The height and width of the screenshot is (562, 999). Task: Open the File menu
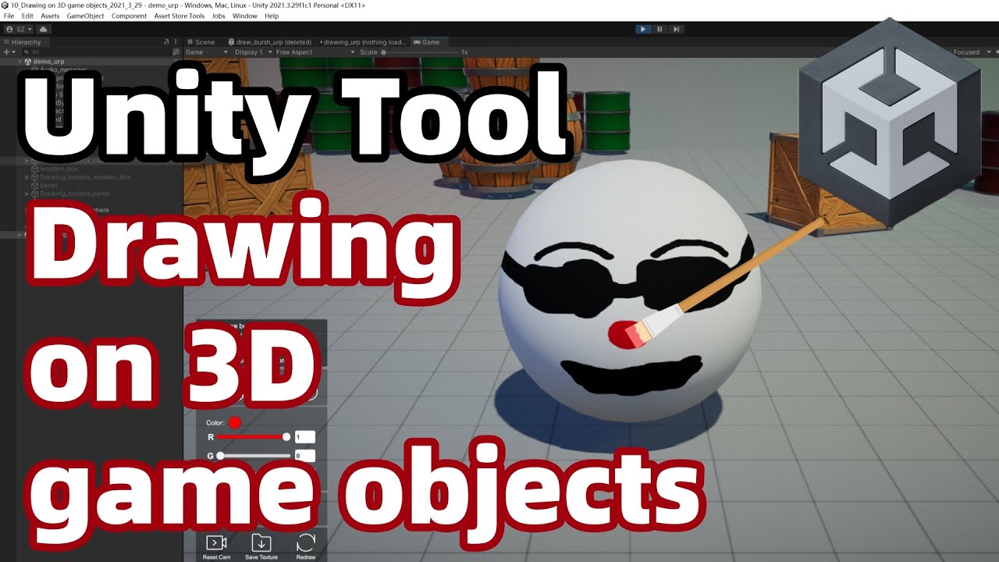(x=9, y=16)
